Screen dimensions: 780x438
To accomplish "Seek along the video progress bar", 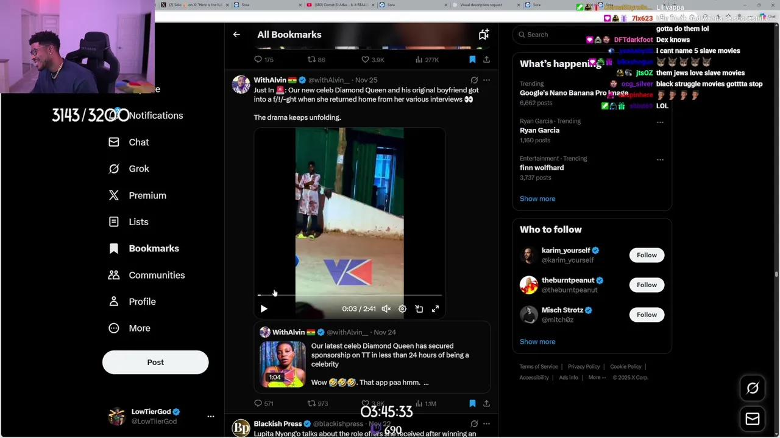I will click(x=349, y=295).
